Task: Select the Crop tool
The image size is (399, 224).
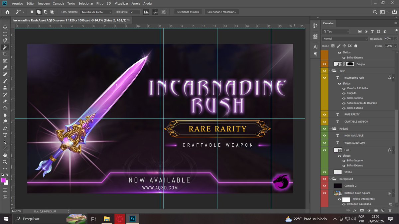Action: pos(5,54)
